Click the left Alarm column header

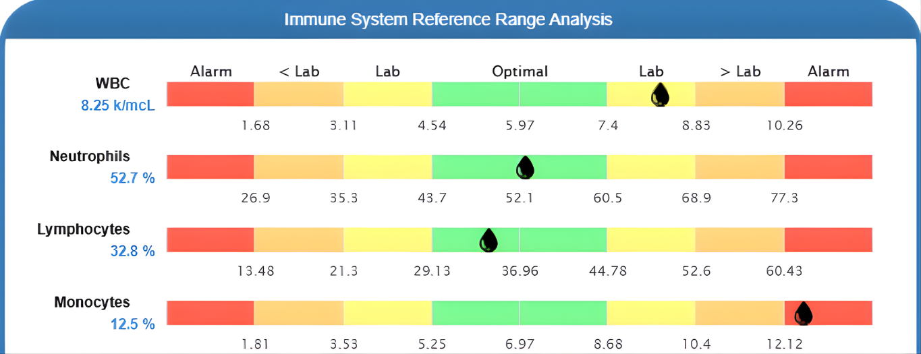click(x=211, y=71)
